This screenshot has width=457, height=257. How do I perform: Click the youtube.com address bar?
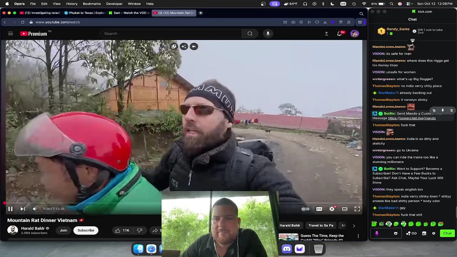(57, 22)
